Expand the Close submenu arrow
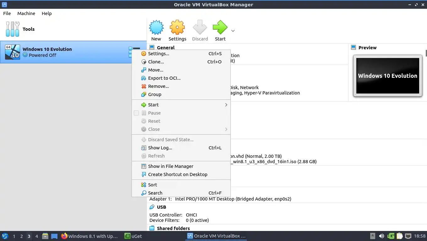This screenshot has width=427, height=241. coord(226,129)
